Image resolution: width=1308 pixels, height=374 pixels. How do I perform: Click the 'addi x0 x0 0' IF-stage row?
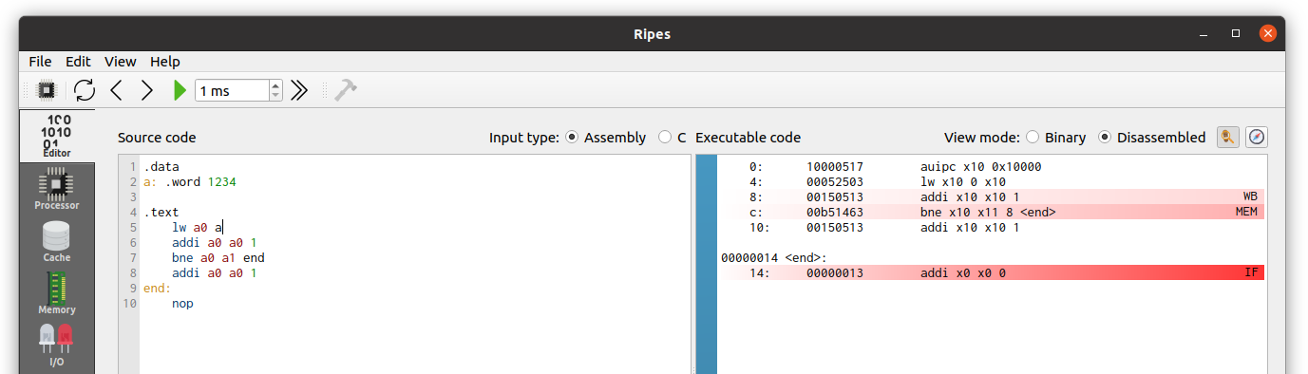pyautogui.click(x=992, y=272)
